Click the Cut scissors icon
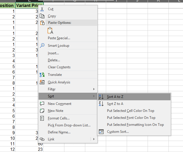This screenshot has width=183, height=152. pyautogui.click(x=42, y=9)
